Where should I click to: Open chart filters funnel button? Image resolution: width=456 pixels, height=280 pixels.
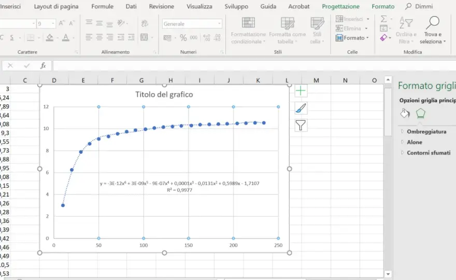click(x=301, y=125)
